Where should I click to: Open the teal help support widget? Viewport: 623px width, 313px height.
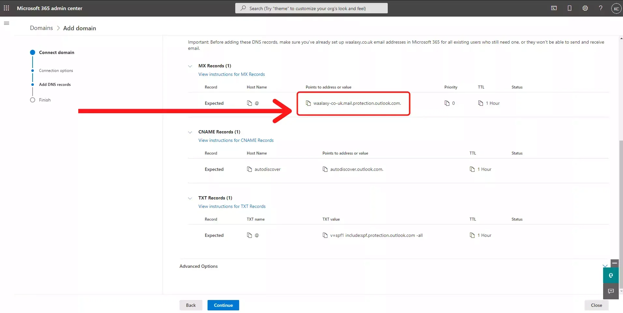tap(611, 275)
